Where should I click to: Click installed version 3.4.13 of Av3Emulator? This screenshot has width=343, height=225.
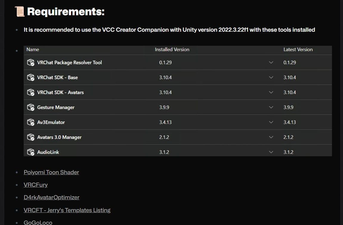pyautogui.click(x=165, y=122)
